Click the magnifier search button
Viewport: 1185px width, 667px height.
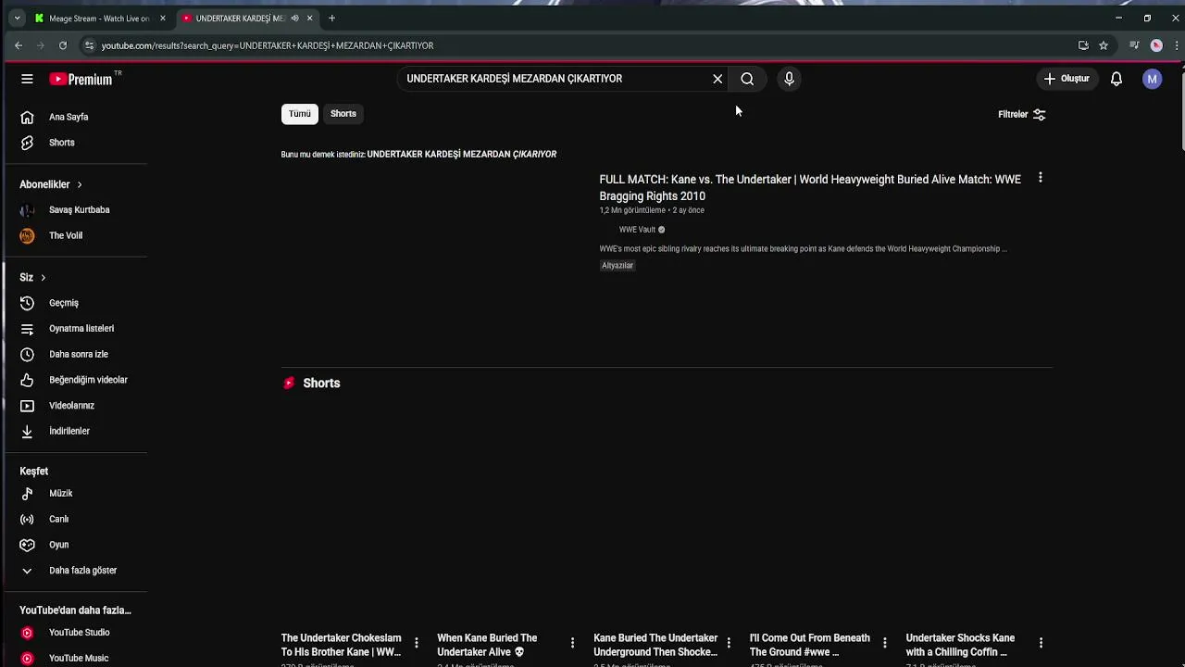point(747,79)
